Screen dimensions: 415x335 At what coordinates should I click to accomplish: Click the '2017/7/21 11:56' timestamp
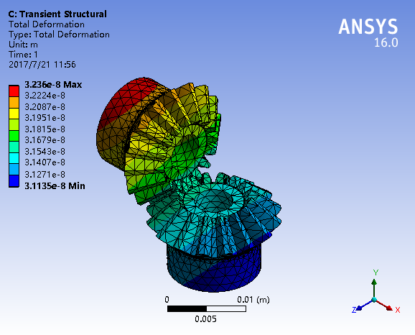click(42, 65)
